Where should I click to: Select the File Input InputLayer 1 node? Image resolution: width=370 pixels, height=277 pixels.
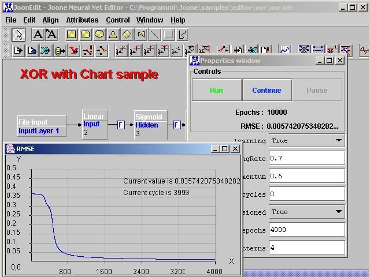(42, 126)
